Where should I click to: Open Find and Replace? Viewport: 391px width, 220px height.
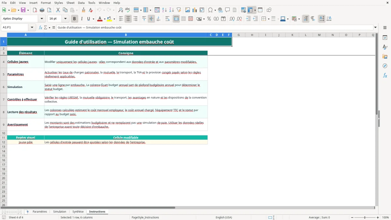pos(121,10)
